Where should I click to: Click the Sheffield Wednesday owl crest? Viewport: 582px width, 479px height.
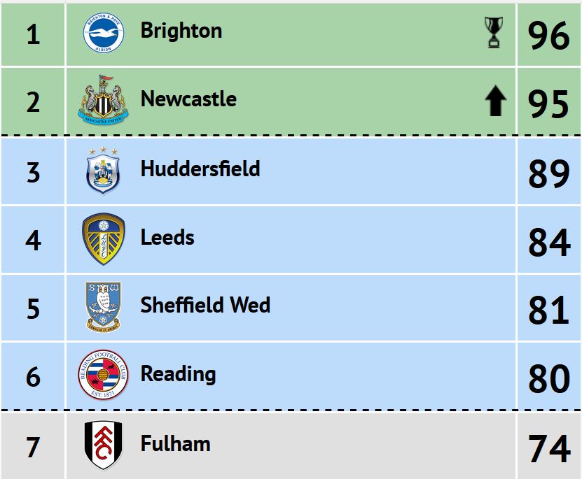[103, 307]
